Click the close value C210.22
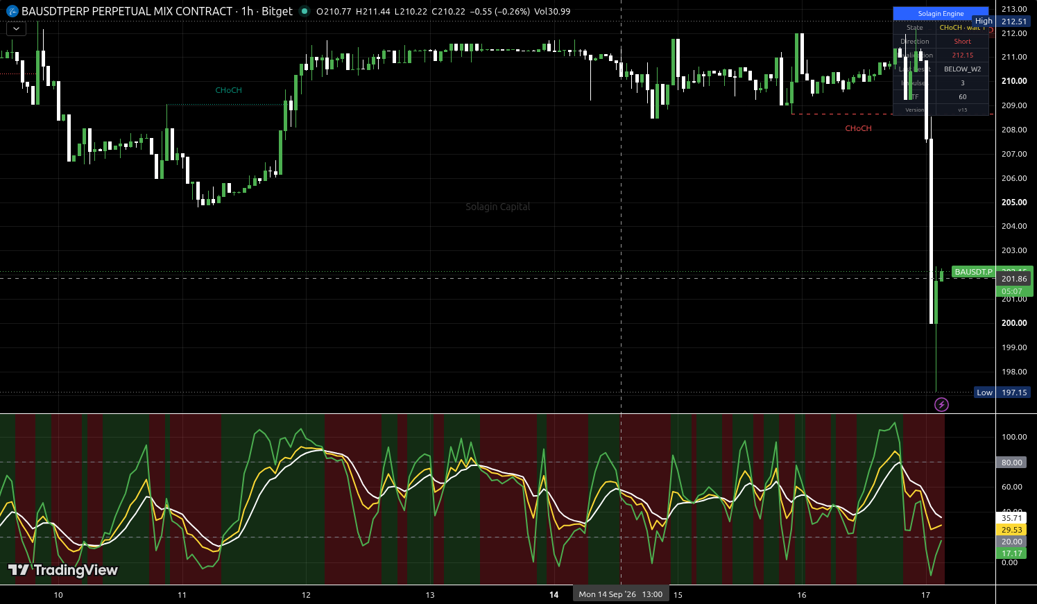Screen dimensions: 1037x604 tap(448, 11)
